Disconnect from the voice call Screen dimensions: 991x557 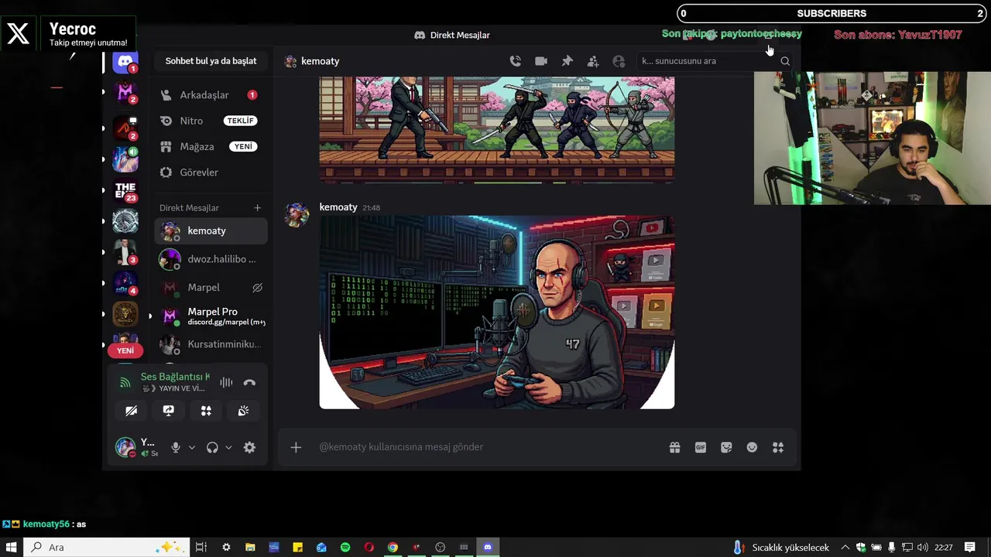(249, 382)
